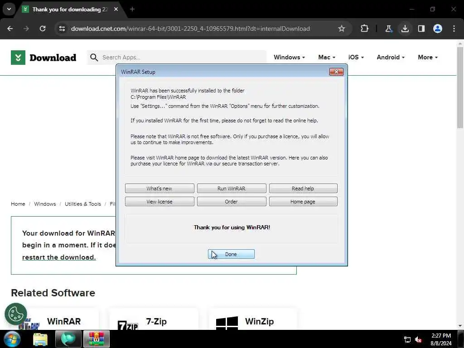
Task: Expand the iOS menu dropdown
Action: pyautogui.click(x=356, y=58)
